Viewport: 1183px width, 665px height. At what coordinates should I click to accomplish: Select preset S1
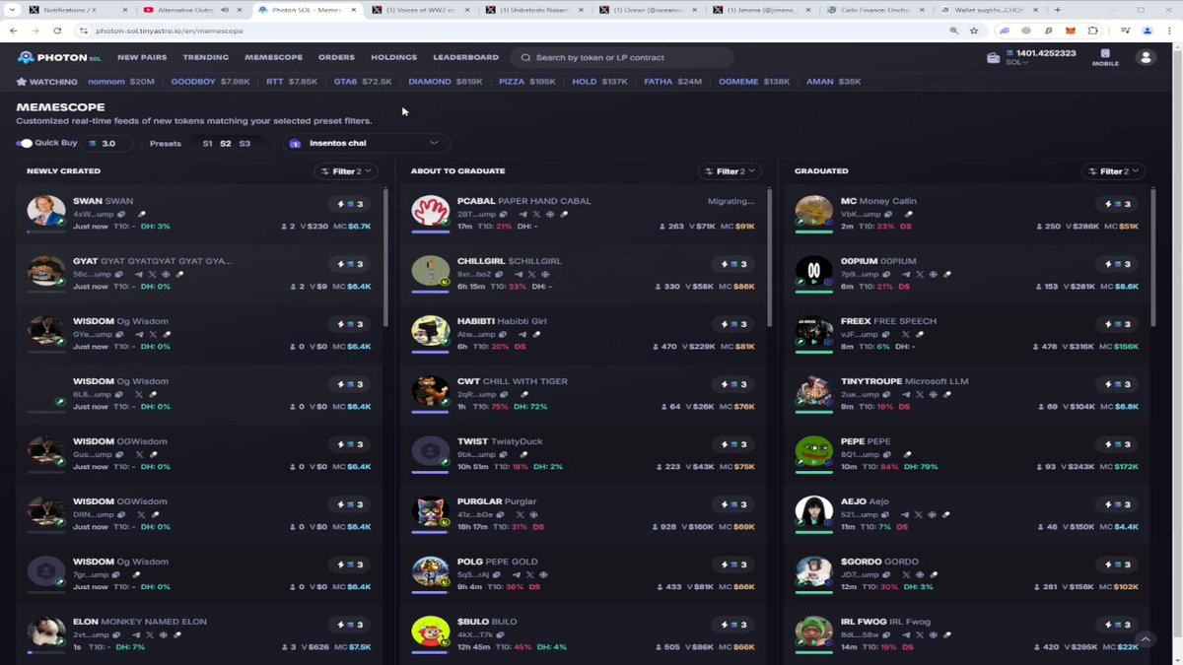207,144
